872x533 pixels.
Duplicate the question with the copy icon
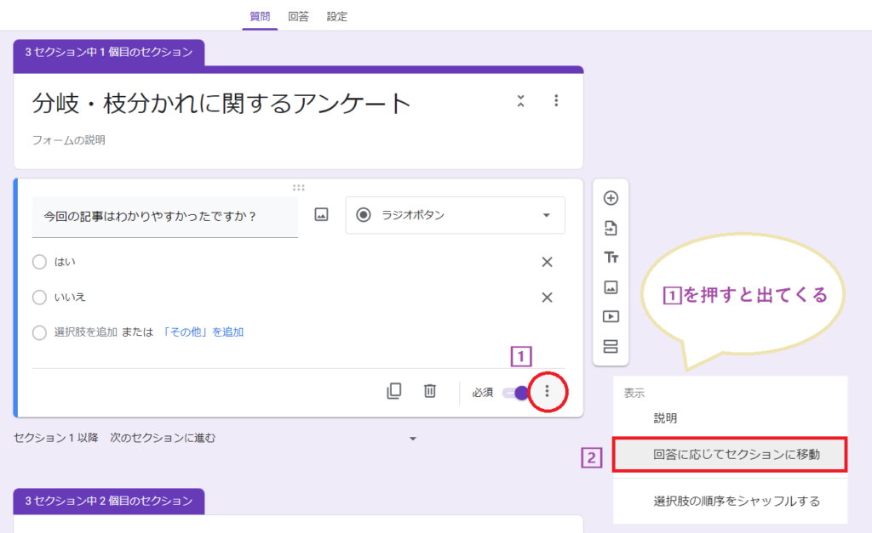394,391
